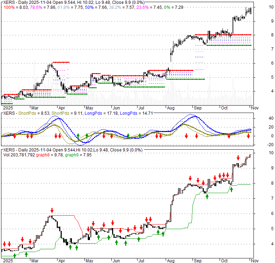Image resolution: width=275 pixels, height=263 pixels.
Task: Click "May" on the bottom chart's time axis
Action: point(89,261)
